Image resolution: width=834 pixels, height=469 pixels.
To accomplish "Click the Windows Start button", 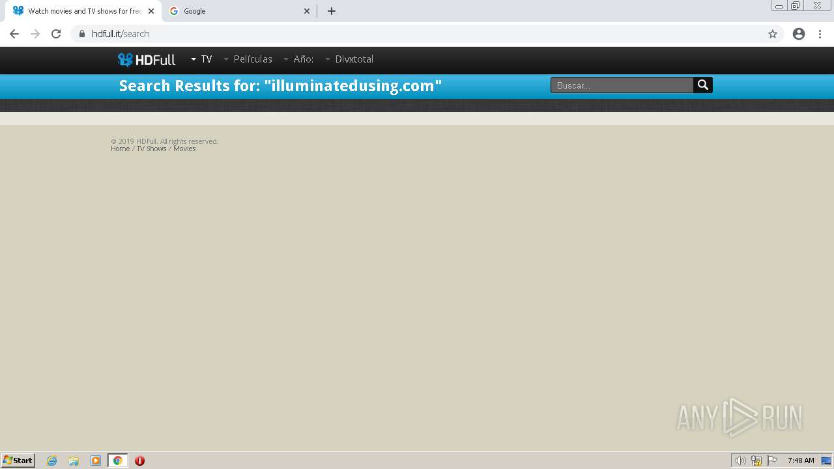I will 18,461.
